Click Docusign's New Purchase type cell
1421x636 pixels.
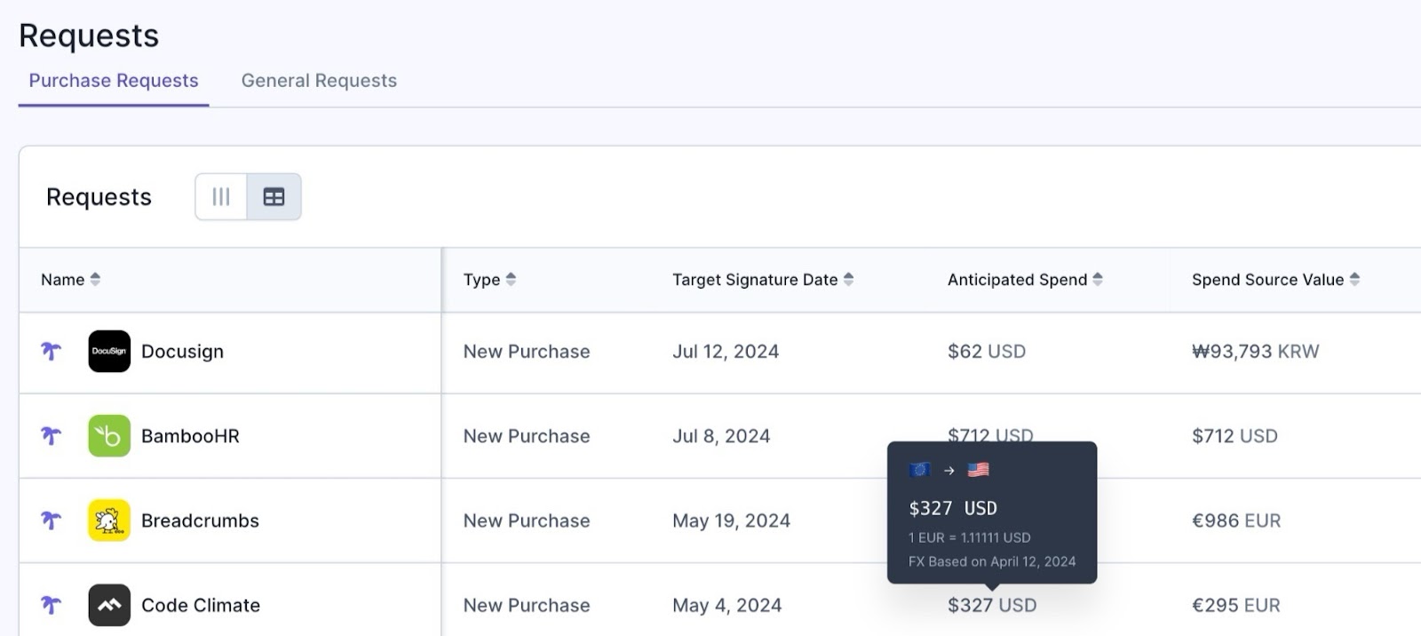(x=527, y=351)
